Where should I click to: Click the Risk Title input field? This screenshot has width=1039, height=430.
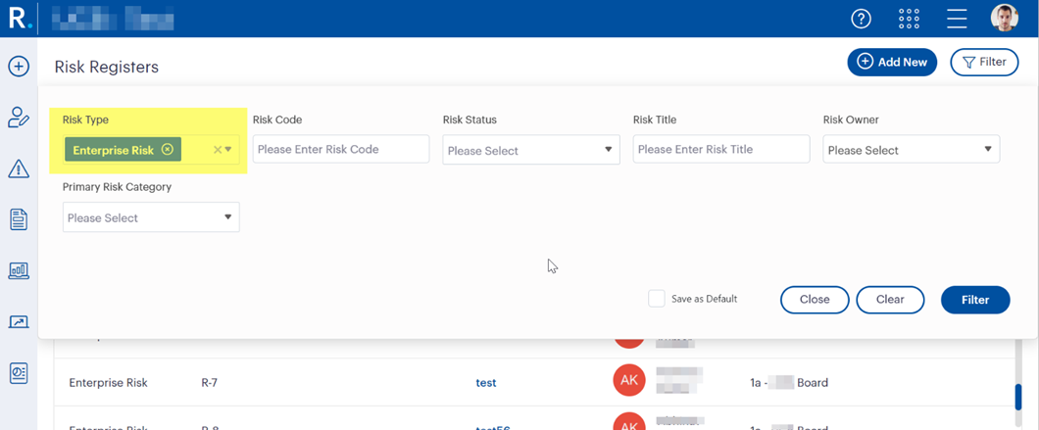coord(721,149)
